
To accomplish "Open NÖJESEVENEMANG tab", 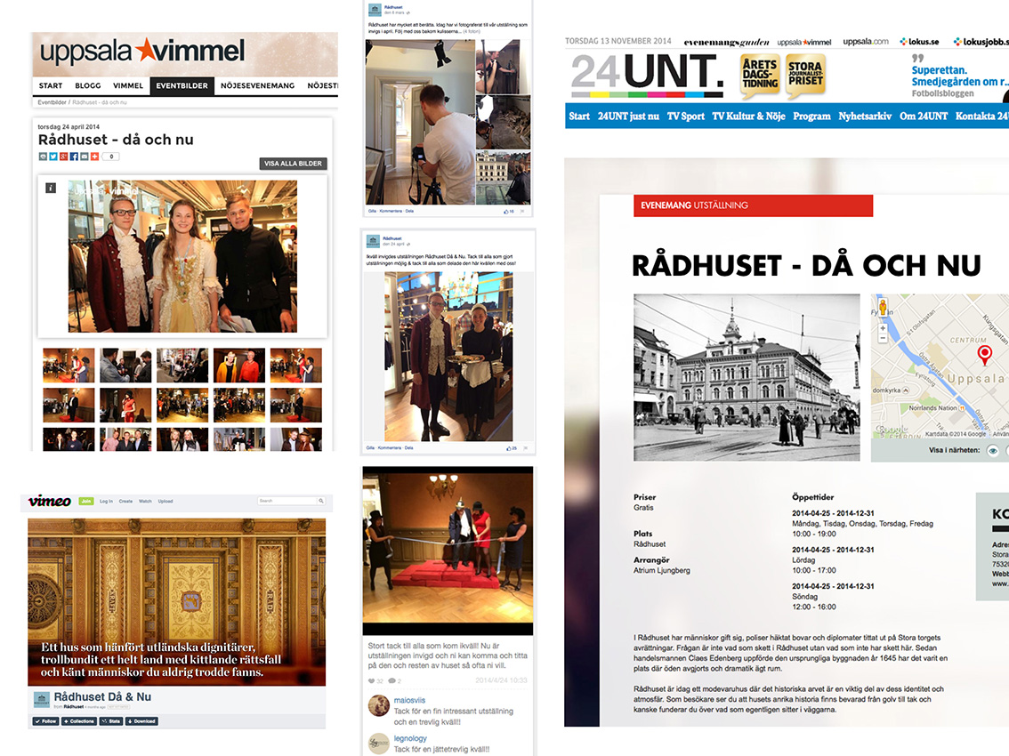I will coord(257,85).
